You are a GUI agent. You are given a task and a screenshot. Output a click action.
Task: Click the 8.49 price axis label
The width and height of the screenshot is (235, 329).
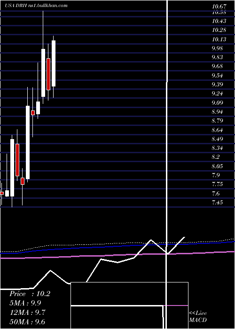[217, 139]
